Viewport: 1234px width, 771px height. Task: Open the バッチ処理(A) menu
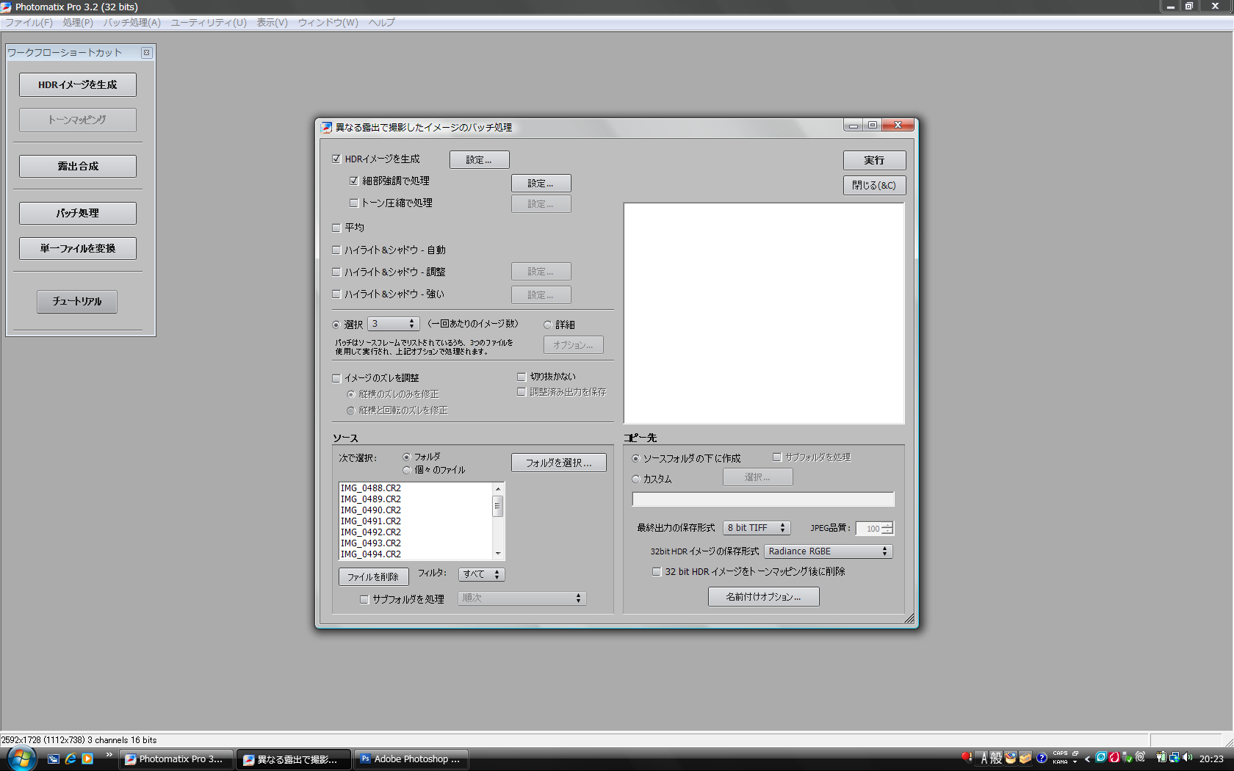132,23
